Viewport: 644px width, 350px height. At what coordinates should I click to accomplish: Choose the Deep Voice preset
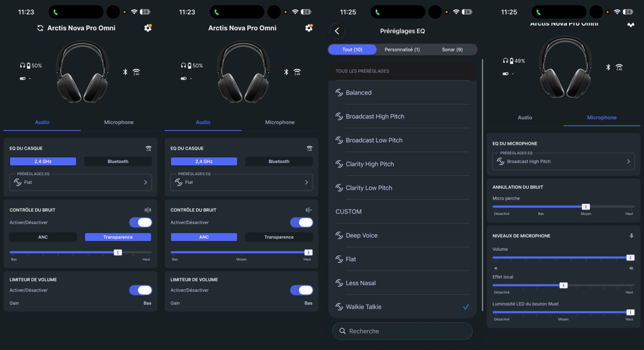pyautogui.click(x=402, y=235)
